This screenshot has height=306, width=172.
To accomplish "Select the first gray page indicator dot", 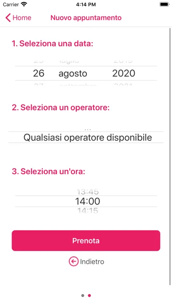I will click(82, 295).
